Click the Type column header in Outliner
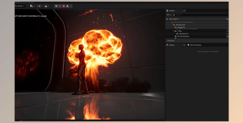 (227, 19)
